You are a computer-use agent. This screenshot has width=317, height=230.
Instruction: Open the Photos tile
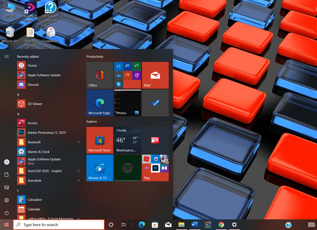[x=127, y=103]
